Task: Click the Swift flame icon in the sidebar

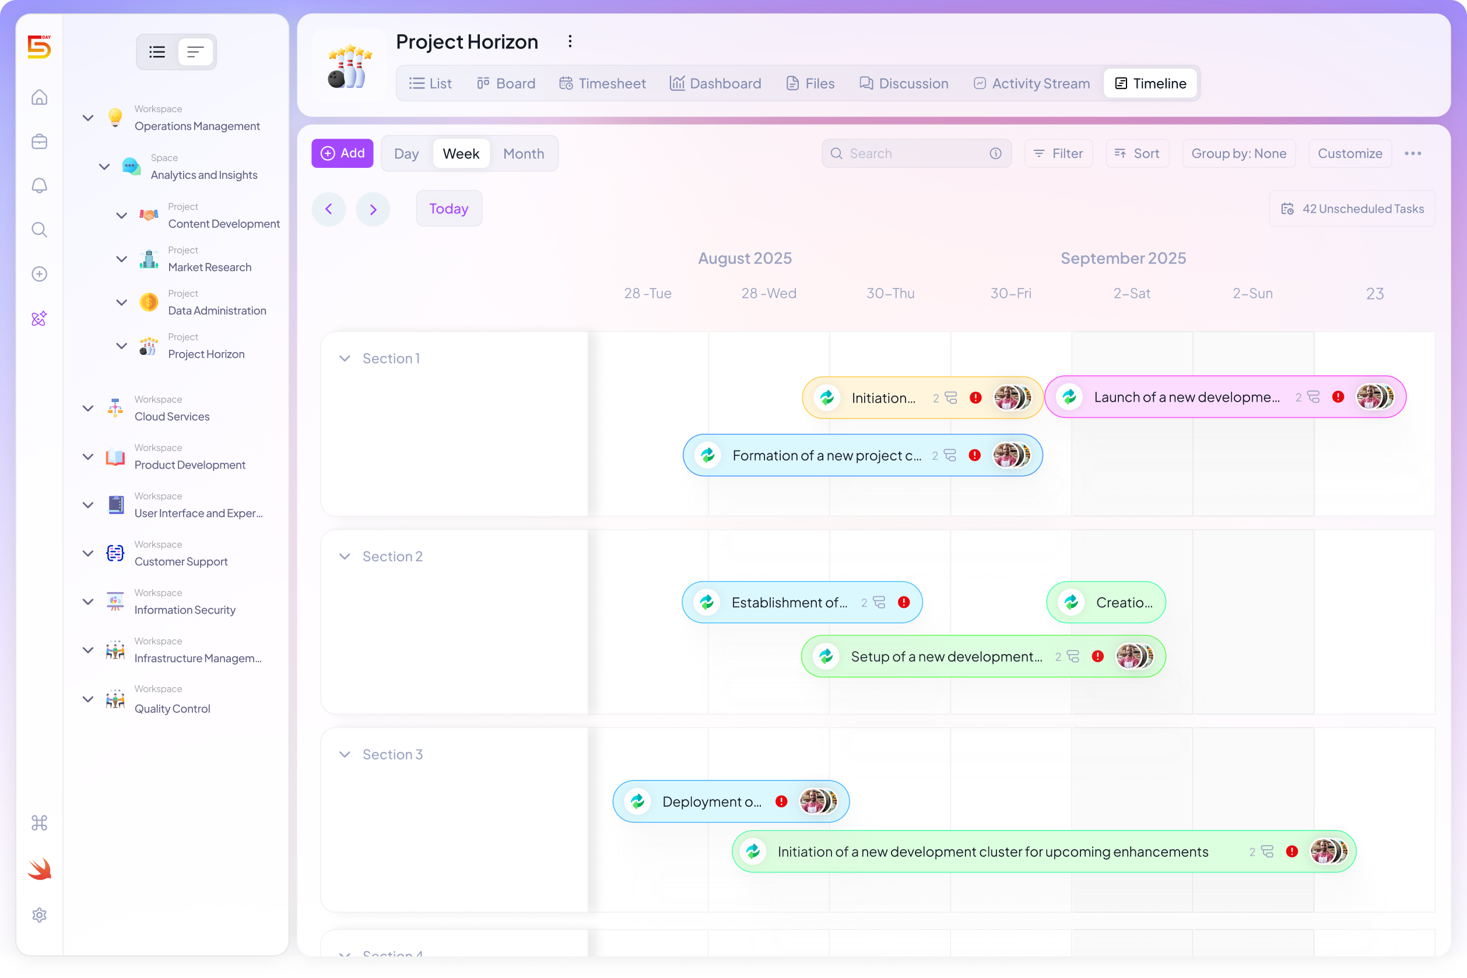Action: point(38,870)
